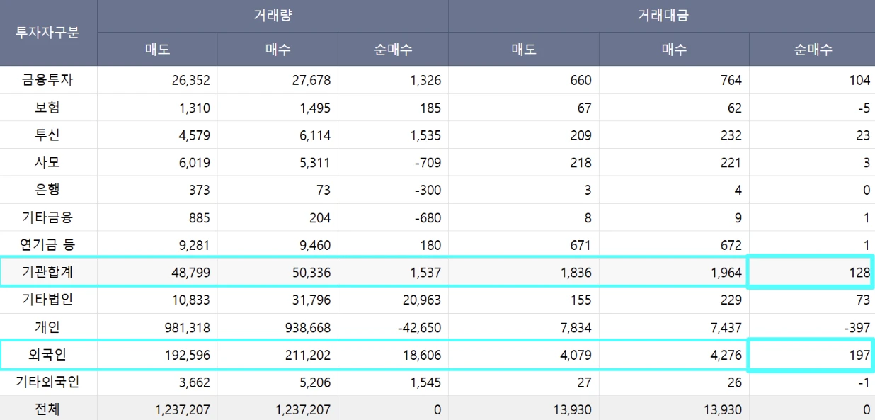Select the 보험 row label
875x420 pixels.
47,108
